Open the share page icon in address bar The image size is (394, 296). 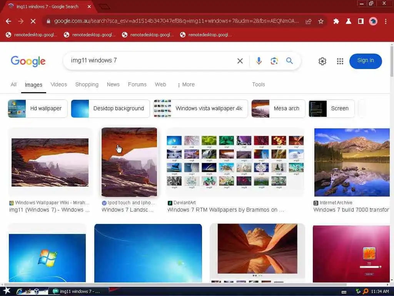tap(309, 22)
